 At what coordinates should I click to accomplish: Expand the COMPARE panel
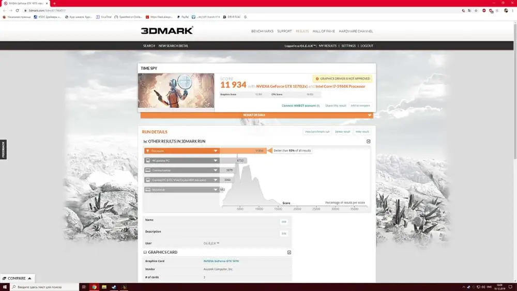pyautogui.click(x=17, y=279)
